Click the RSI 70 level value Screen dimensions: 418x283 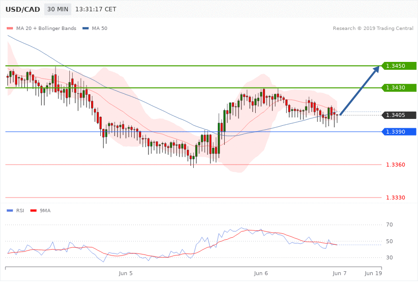point(389,225)
